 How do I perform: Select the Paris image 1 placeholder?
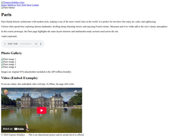[9, 59]
